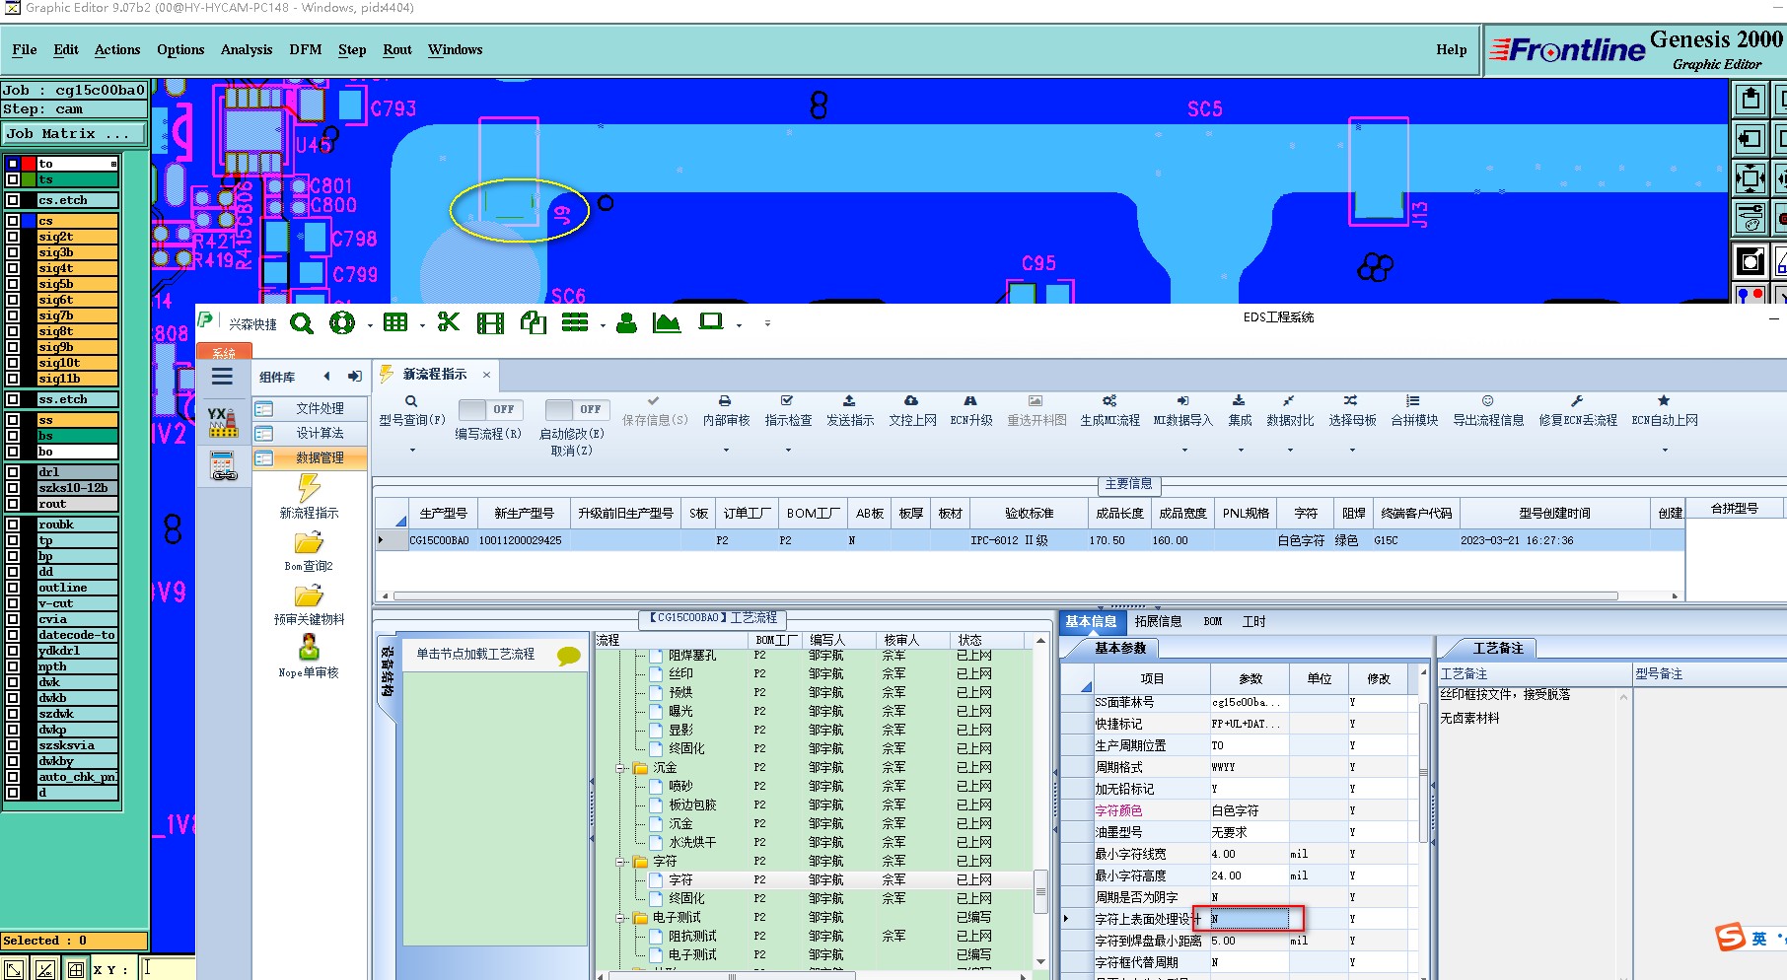
Task: Toggle visibility checkbox of layer sig2t
Action: click(13, 237)
